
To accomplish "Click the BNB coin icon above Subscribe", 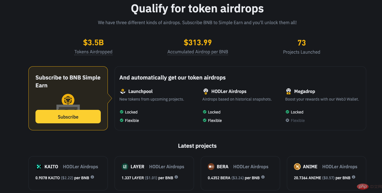I will [68, 100].
